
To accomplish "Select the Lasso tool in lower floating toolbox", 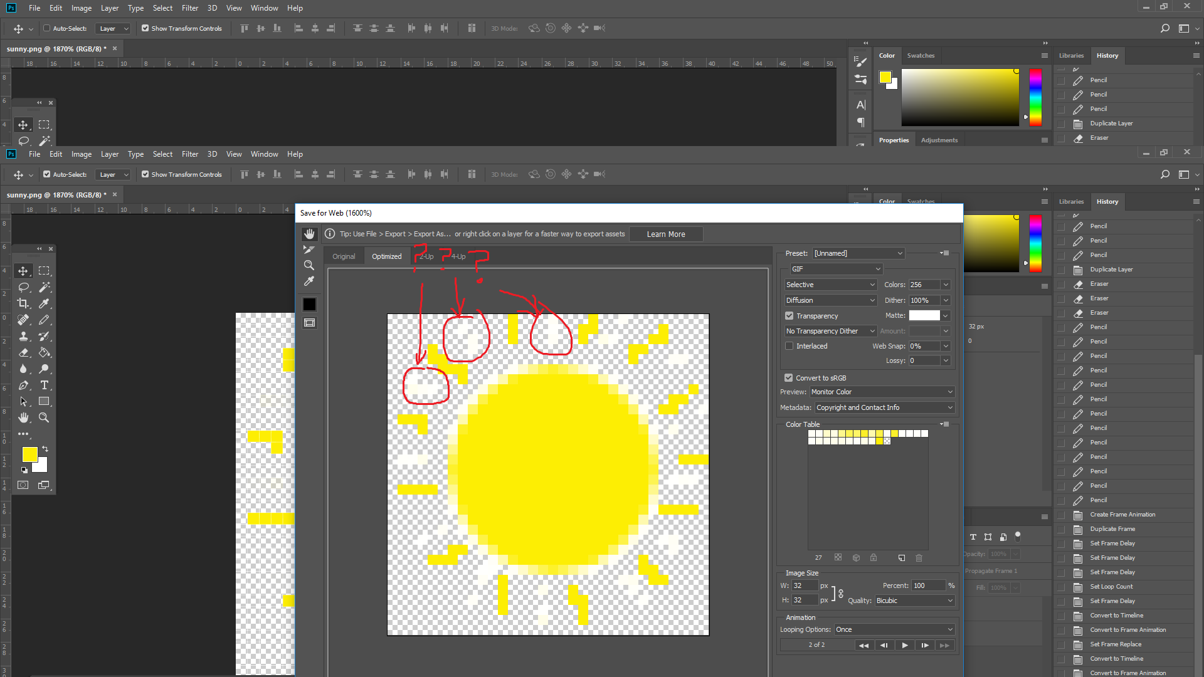I will (23, 287).
